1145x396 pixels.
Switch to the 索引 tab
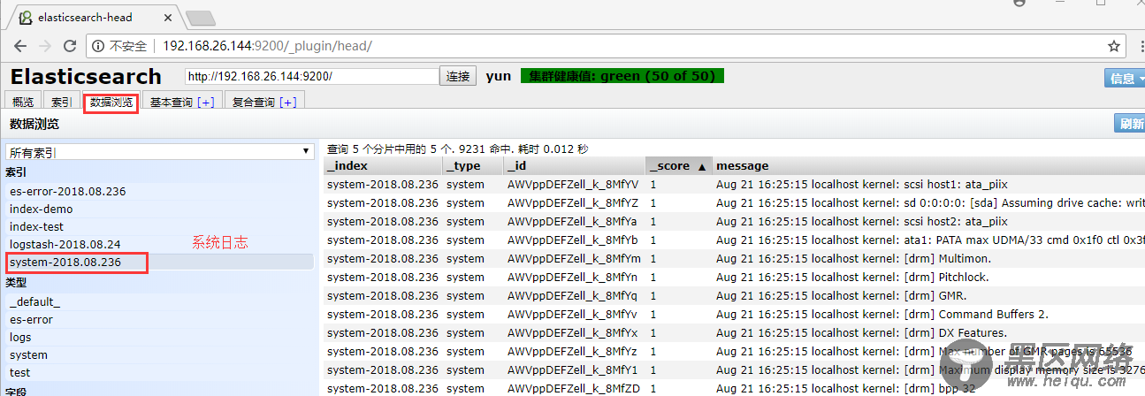[x=61, y=103]
